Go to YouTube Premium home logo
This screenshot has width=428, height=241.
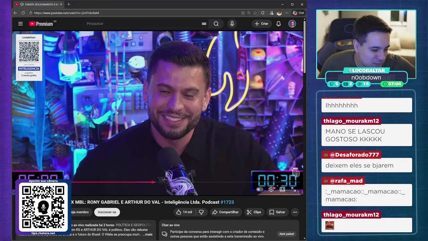[x=41, y=24]
